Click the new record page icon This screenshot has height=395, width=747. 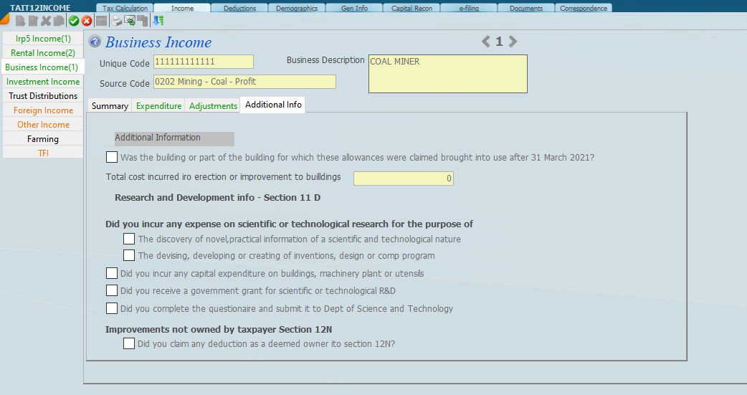coord(20,21)
